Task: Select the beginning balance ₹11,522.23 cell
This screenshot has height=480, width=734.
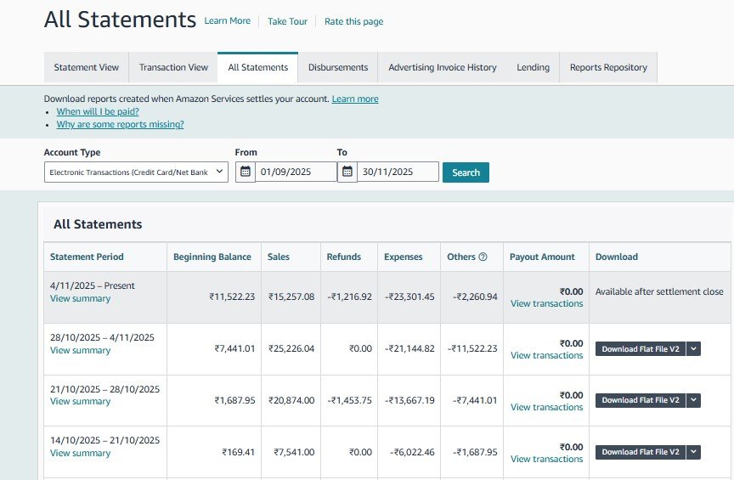Action: pyautogui.click(x=232, y=296)
